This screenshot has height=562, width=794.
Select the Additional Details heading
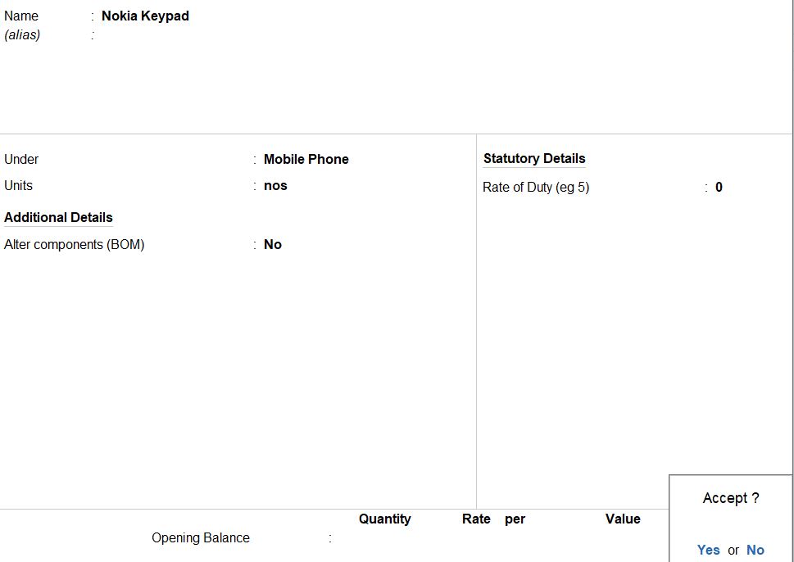click(x=58, y=217)
